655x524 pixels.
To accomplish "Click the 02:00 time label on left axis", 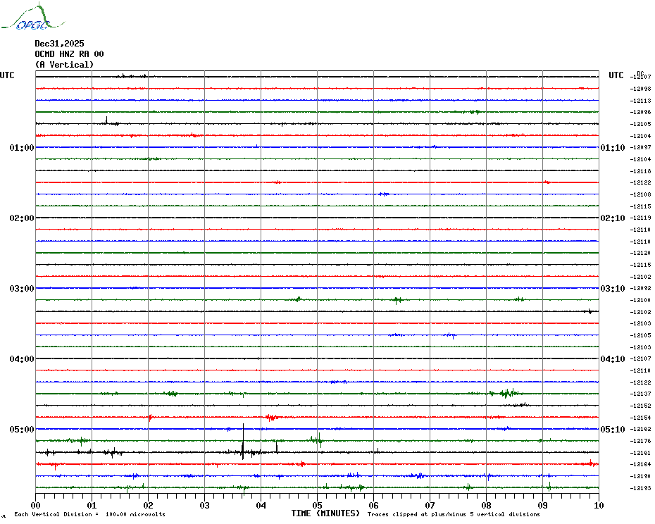I will tap(22, 218).
